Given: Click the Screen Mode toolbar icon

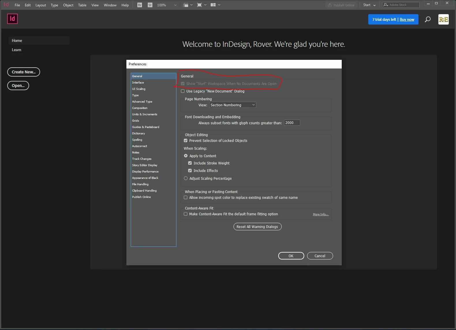Looking at the screenshot, I should click(x=199, y=5).
